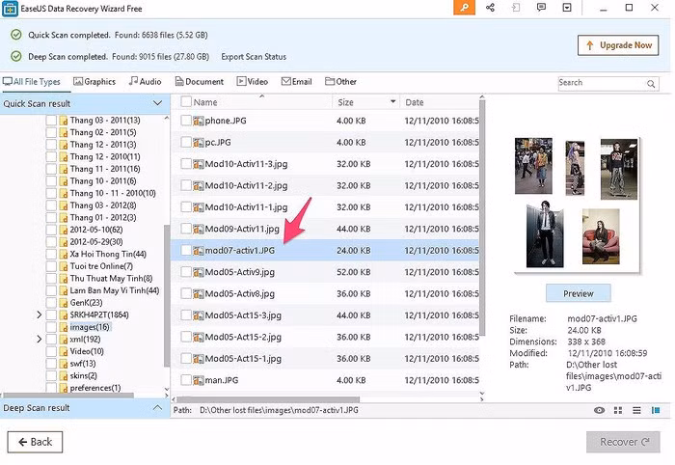Open the title bar dropdown menu
Image resolution: width=675 pixels, height=465 pixels.
coord(566,8)
